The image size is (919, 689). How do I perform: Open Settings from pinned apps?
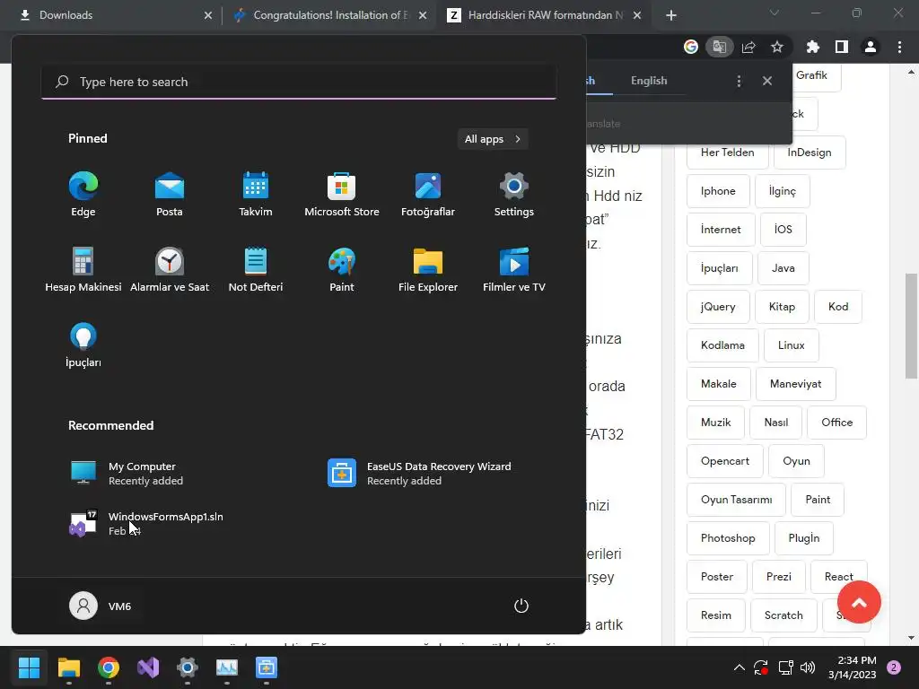click(x=514, y=195)
